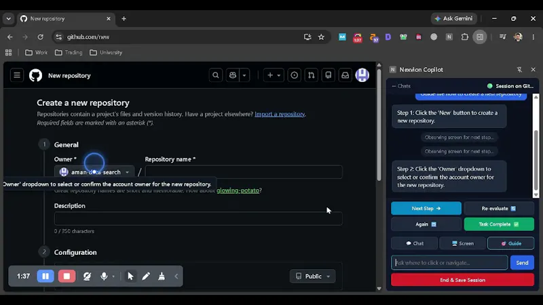The height and width of the screenshot is (305, 543).
Task: Focus the Repository name input field
Action: point(244,172)
